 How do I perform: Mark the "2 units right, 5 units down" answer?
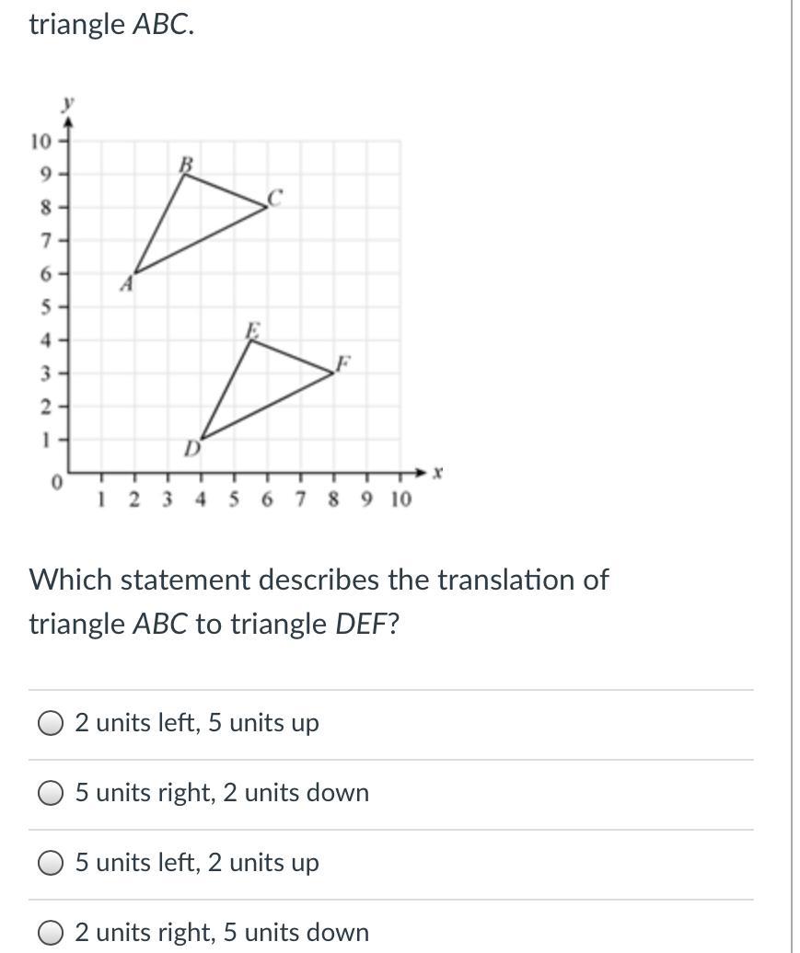coord(52,933)
